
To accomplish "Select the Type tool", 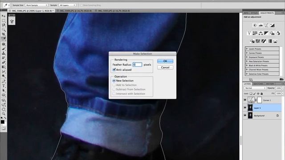I will point(4,86).
